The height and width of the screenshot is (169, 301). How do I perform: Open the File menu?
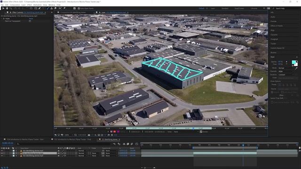tap(2, 5)
